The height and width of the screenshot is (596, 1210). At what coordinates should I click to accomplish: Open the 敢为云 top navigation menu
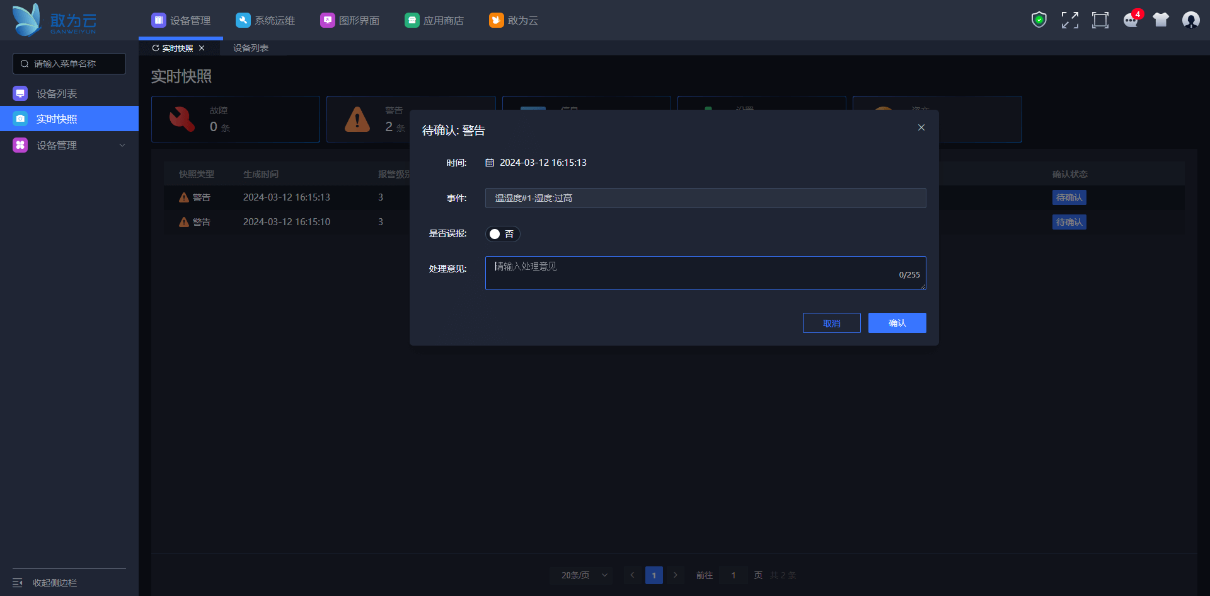(514, 20)
